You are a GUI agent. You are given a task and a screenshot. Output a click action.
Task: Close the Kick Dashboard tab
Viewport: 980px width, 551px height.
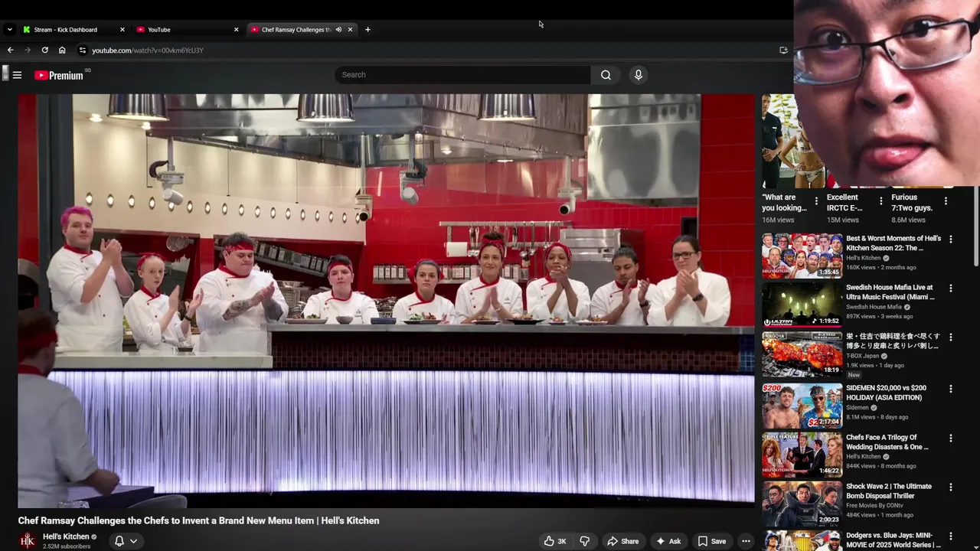point(122,30)
